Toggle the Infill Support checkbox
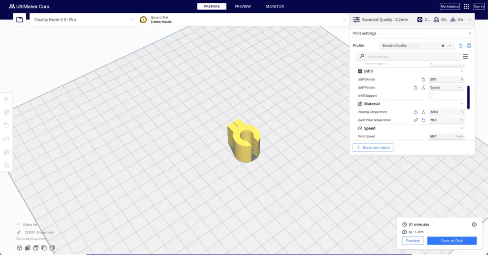This screenshot has height=255, width=488. (431, 96)
